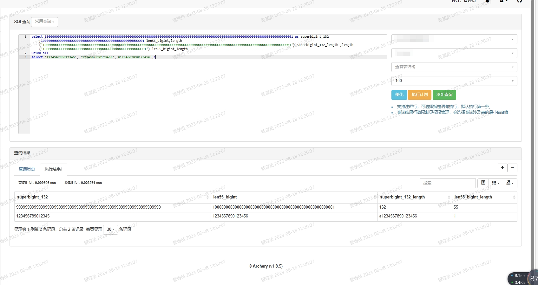Click editor line number 2
The height and width of the screenshot is (285, 538).
click(25, 53)
